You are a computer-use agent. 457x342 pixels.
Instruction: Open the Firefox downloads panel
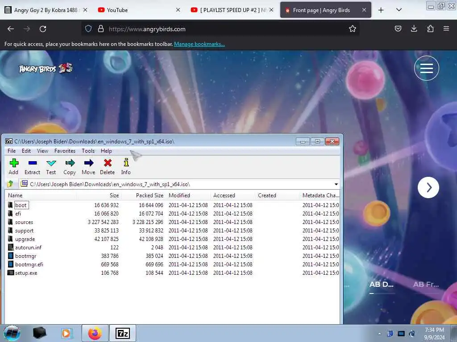coord(414,28)
